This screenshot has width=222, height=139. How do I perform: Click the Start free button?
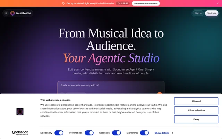click(x=212, y=13)
